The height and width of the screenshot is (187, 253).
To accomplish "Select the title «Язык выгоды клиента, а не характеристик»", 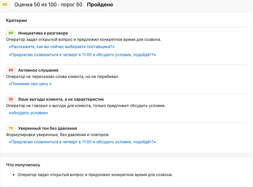I will pyautogui.click(x=61, y=99).
